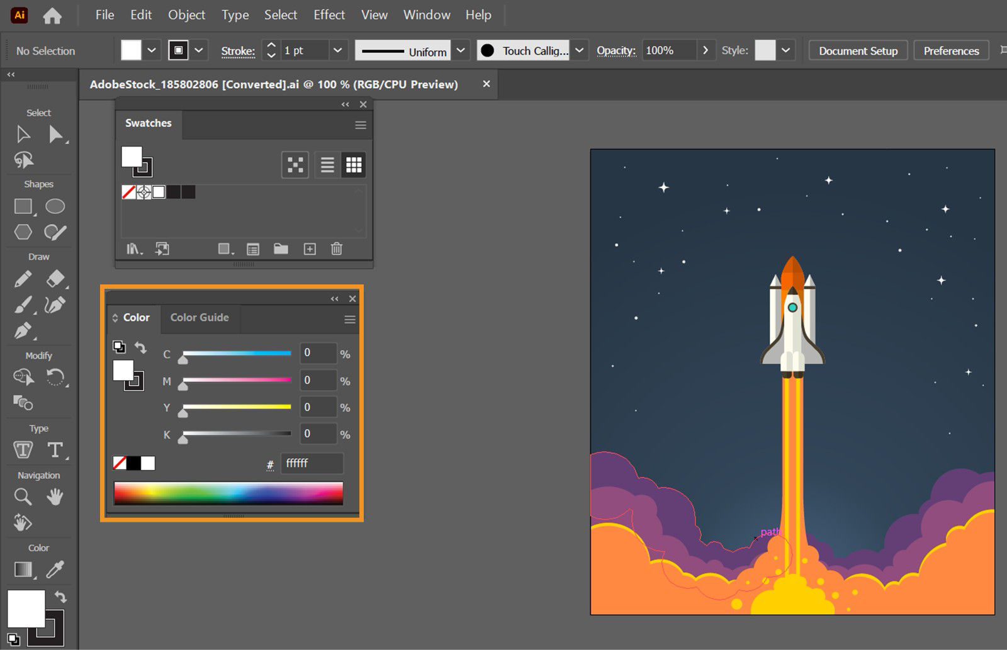
Task: Create a new color group folder in Swatches
Action: click(x=281, y=249)
